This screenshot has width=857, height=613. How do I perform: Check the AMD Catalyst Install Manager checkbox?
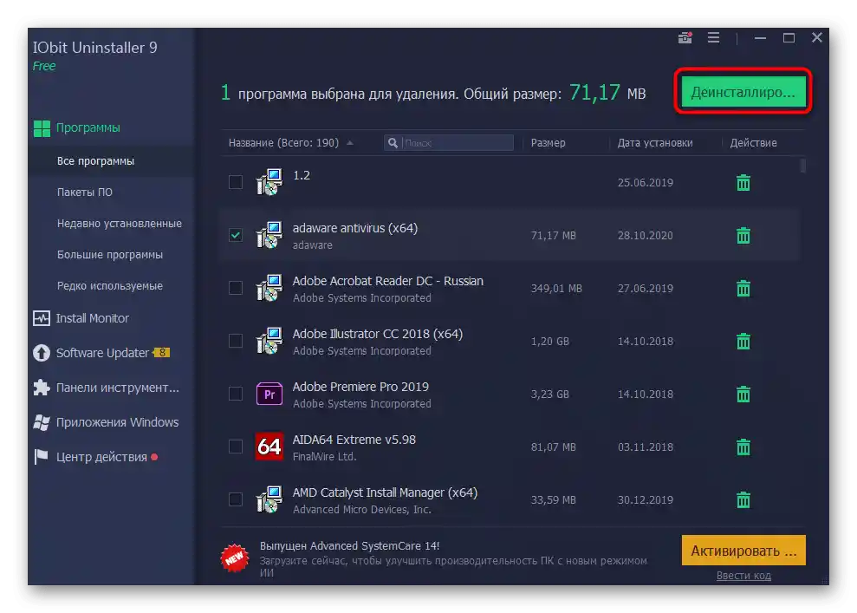pos(236,499)
